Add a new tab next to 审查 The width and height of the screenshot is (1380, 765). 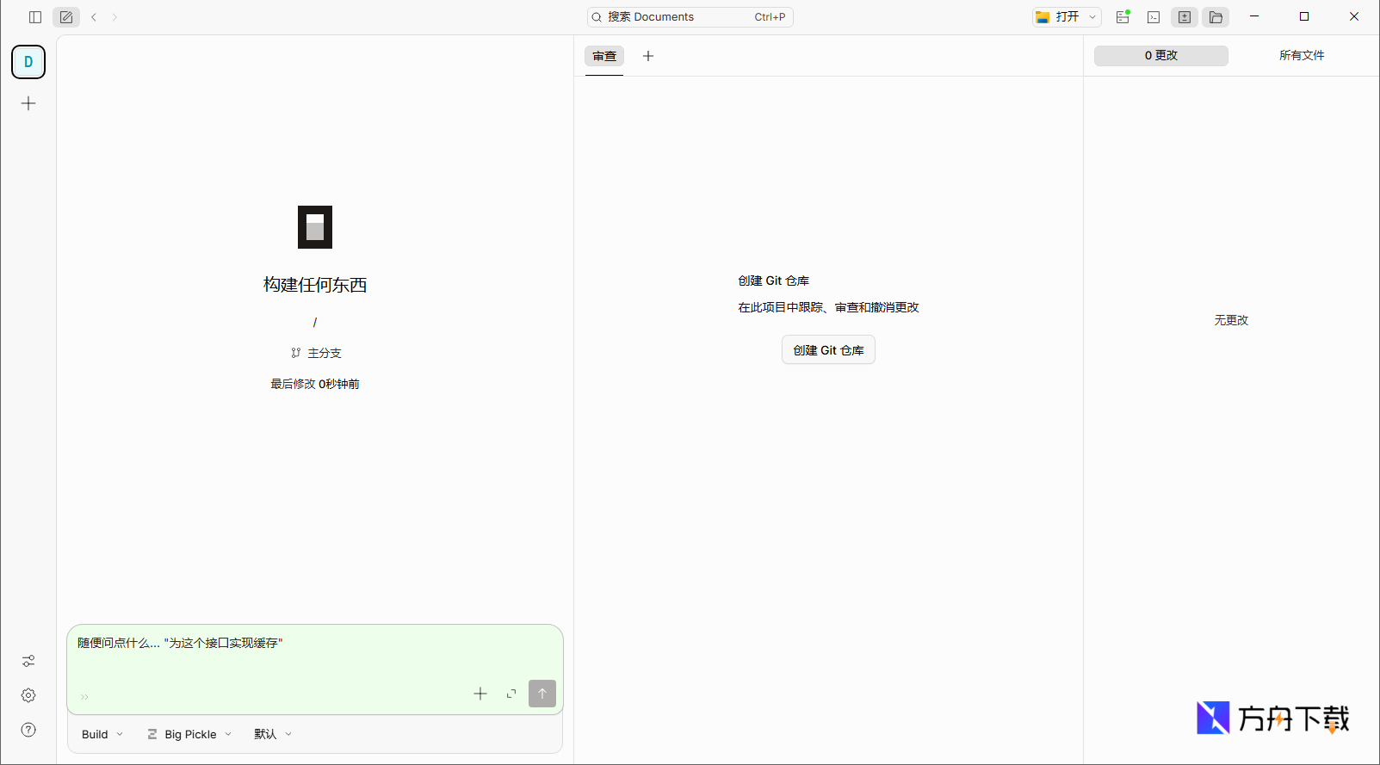(x=648, y=56)
